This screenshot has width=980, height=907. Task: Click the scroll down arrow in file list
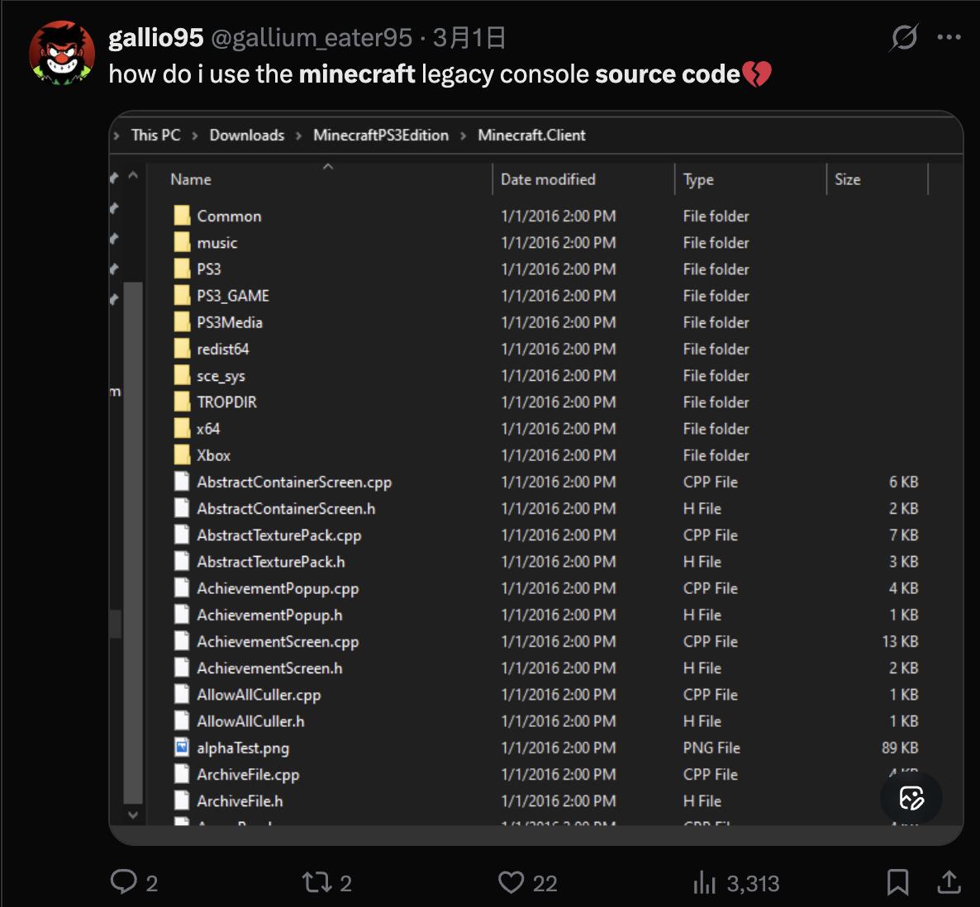(x=132, y=814)
